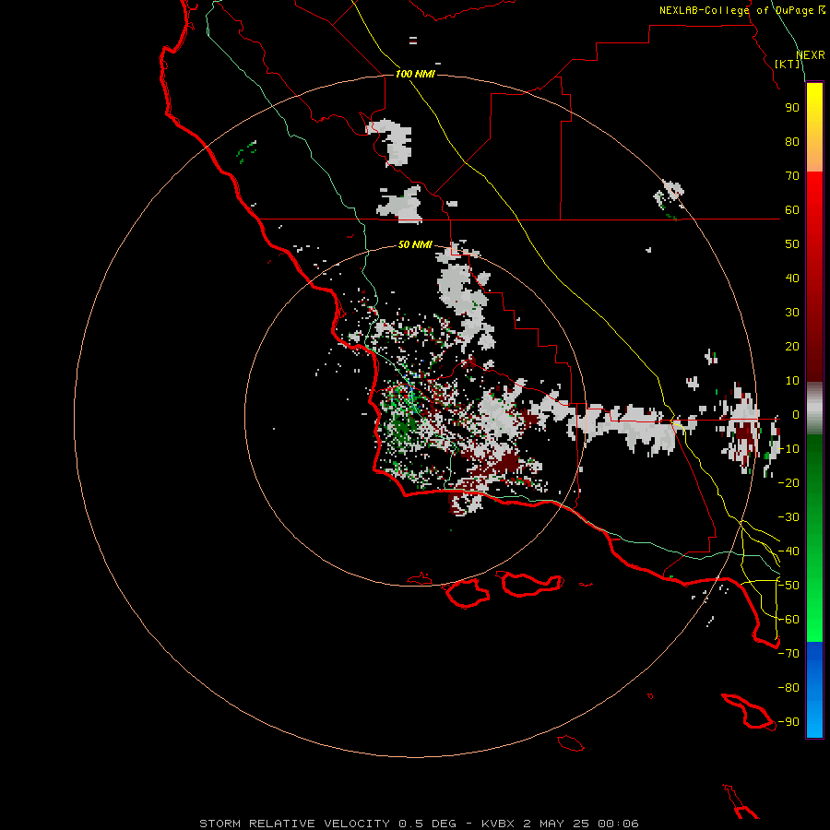The image size is (830, 830).
Task: Click the positive "80" value on the velocity scale
Action: [792, 142]
